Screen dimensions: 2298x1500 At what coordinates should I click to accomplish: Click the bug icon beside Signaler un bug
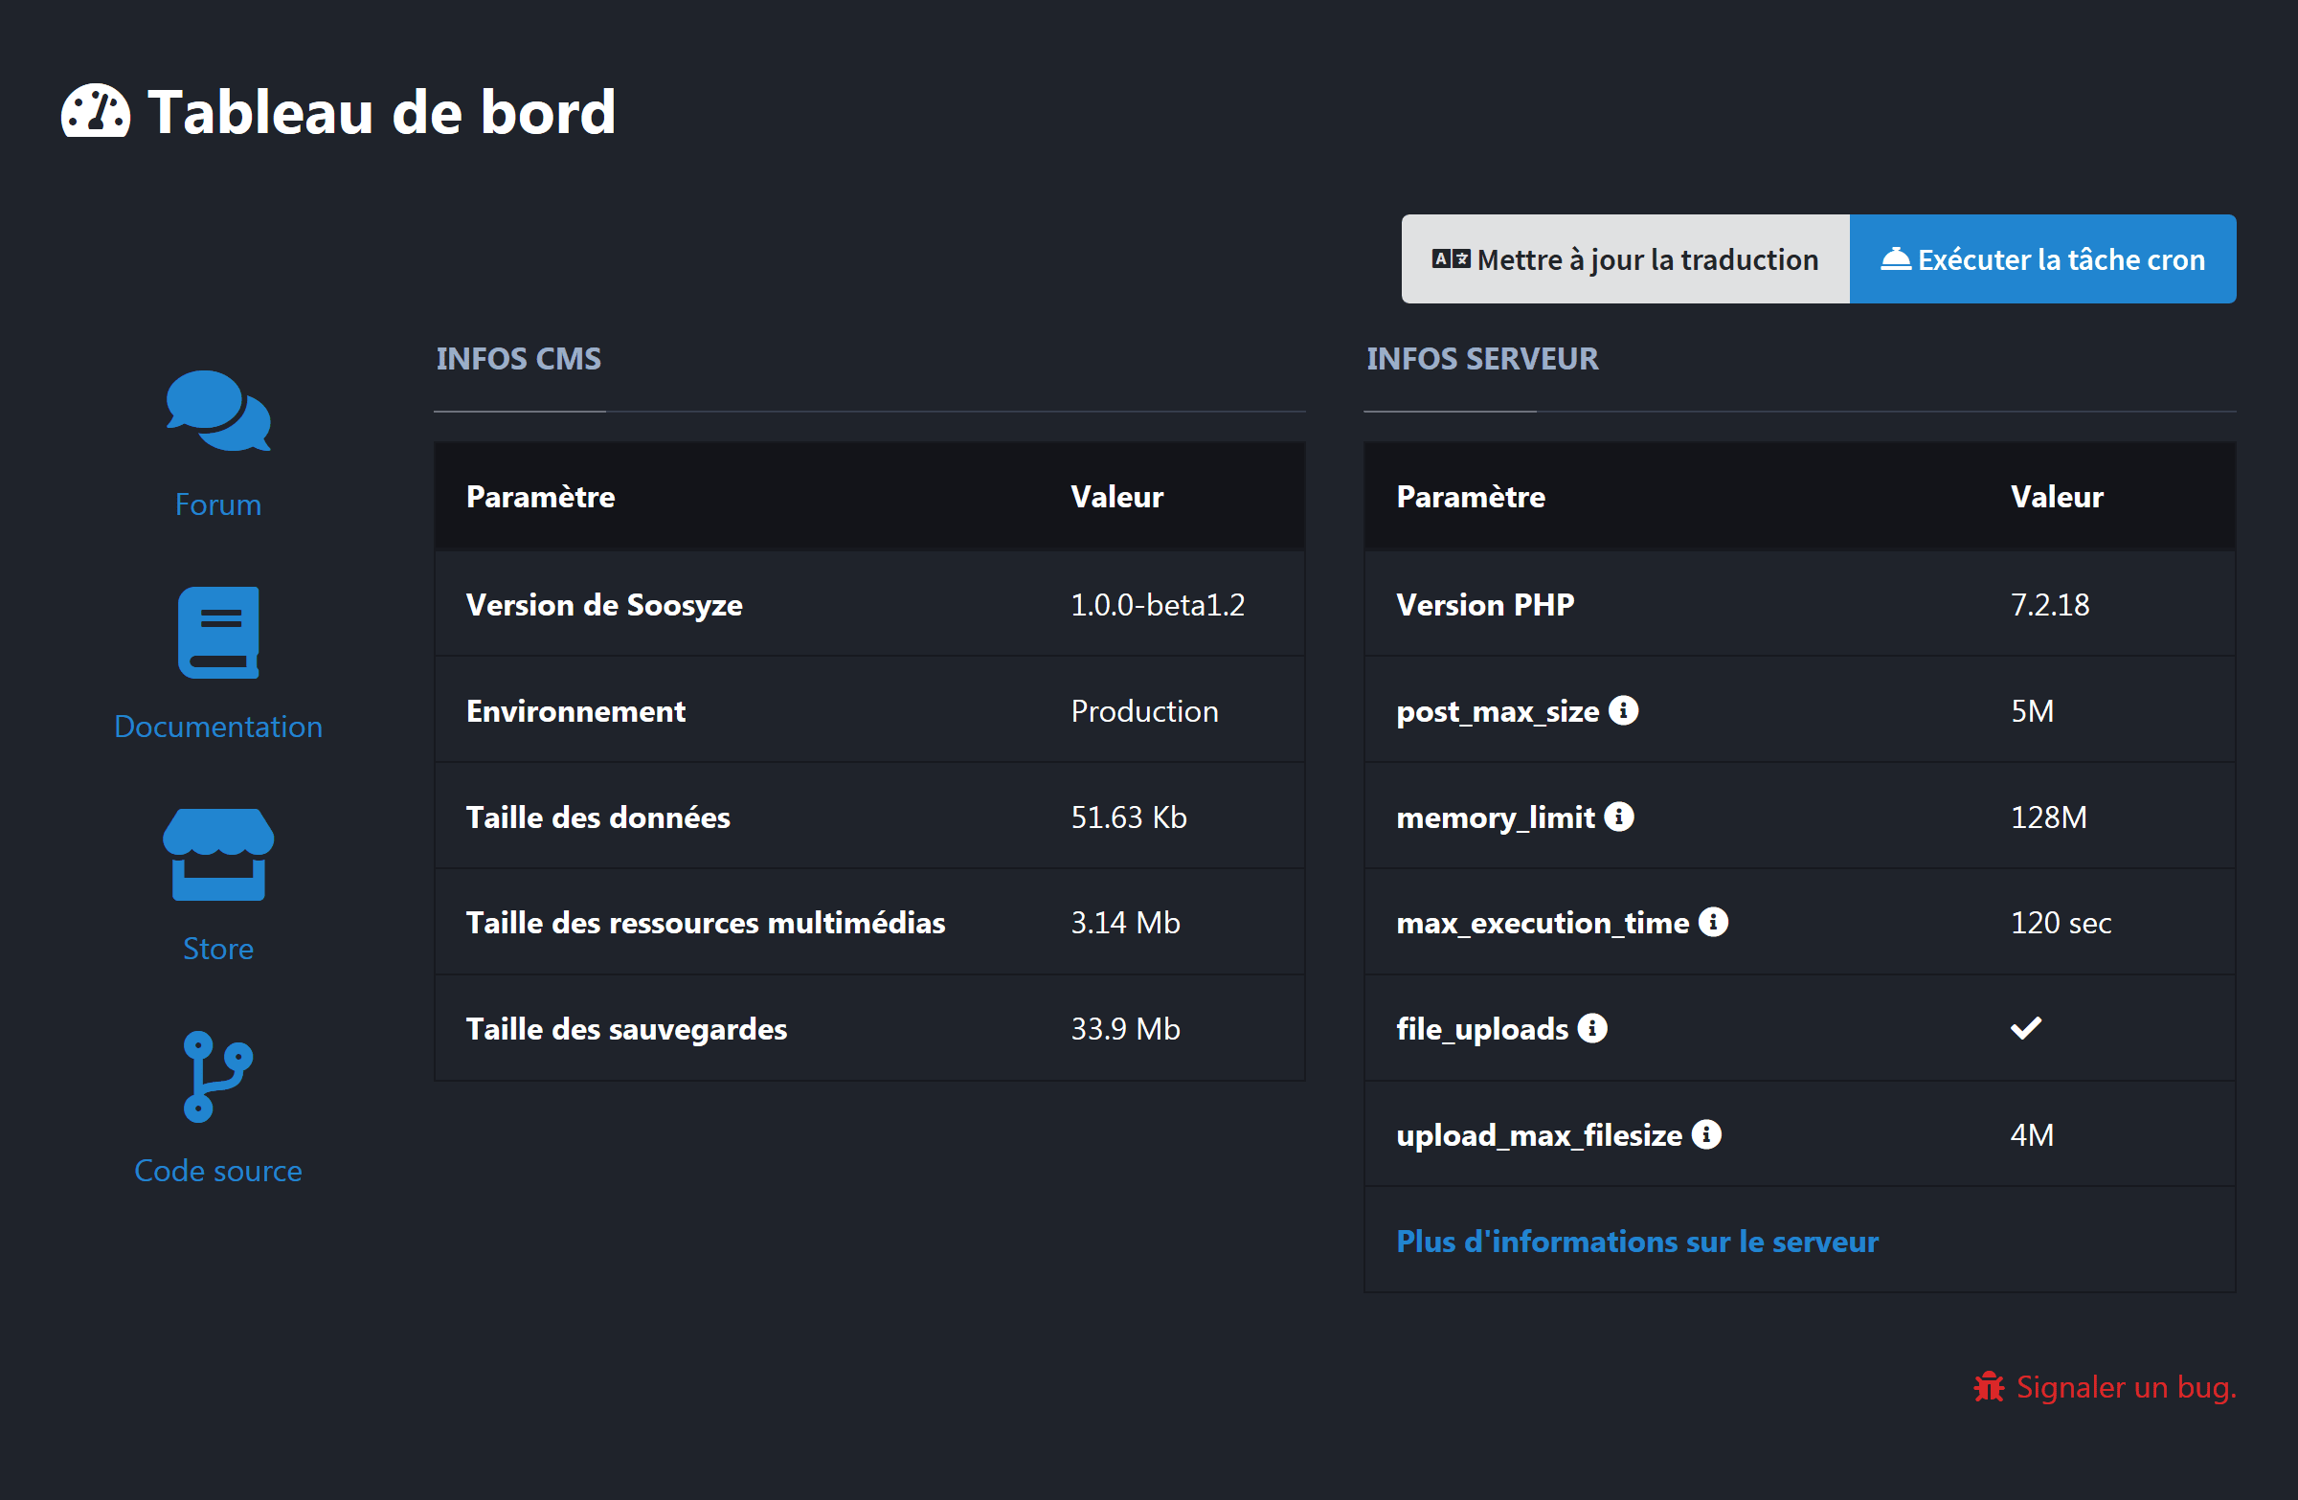click(x=1990, y=1386)
